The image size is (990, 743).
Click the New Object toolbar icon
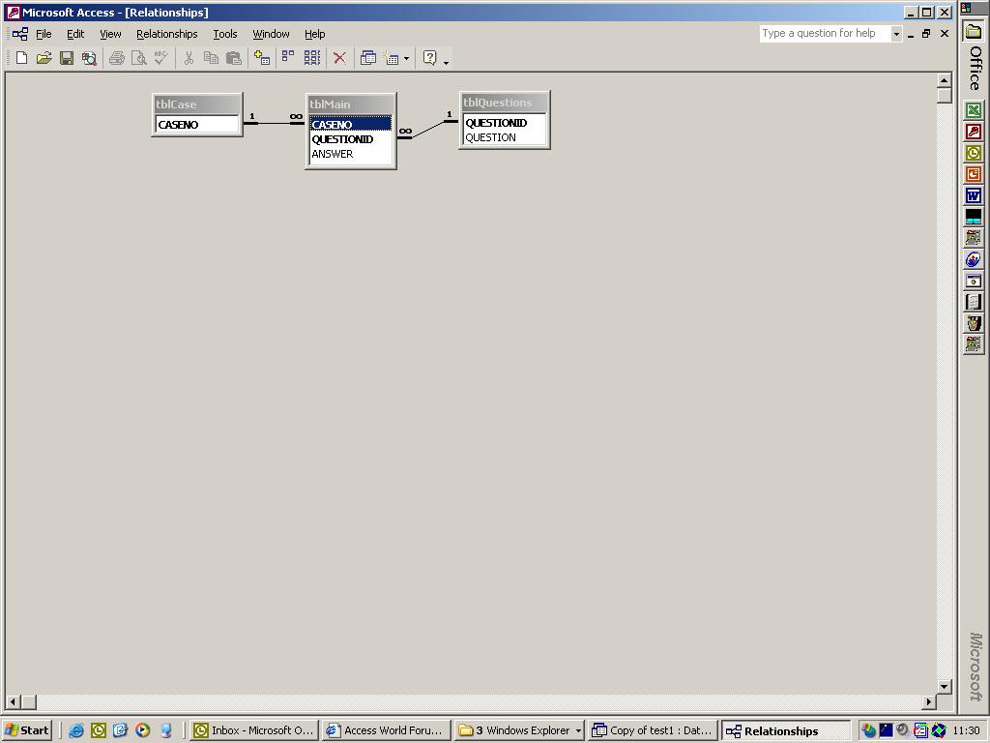point(392,58)
